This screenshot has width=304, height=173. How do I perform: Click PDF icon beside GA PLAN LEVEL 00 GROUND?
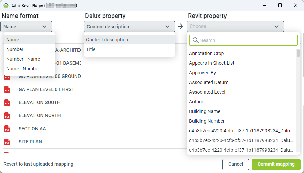coord(7,77)
